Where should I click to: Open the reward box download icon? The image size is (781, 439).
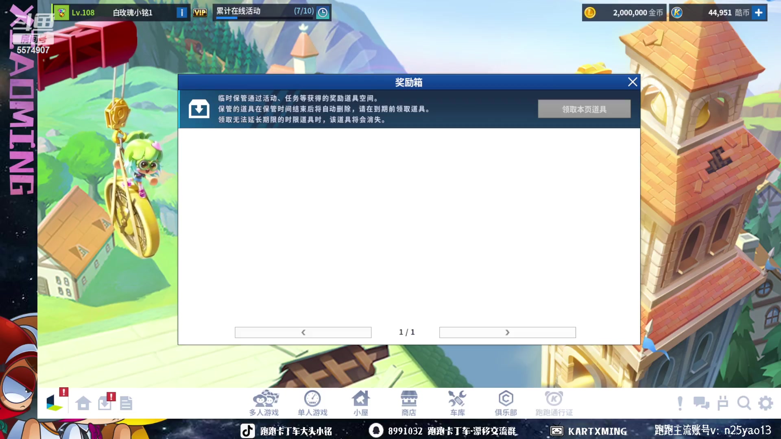pyautogui.click(x=105, y=403)
